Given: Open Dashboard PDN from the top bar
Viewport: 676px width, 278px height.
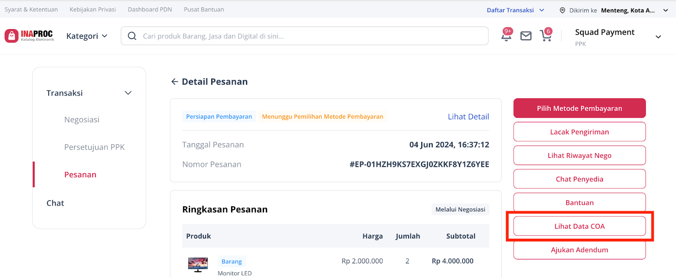Looking at the screenshot, I should pyautogui.click(x=150, y=9).
